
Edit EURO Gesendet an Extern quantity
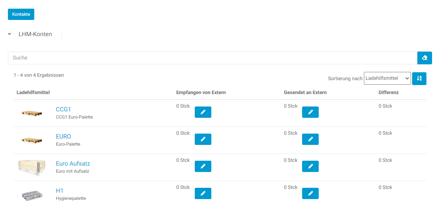310,139
